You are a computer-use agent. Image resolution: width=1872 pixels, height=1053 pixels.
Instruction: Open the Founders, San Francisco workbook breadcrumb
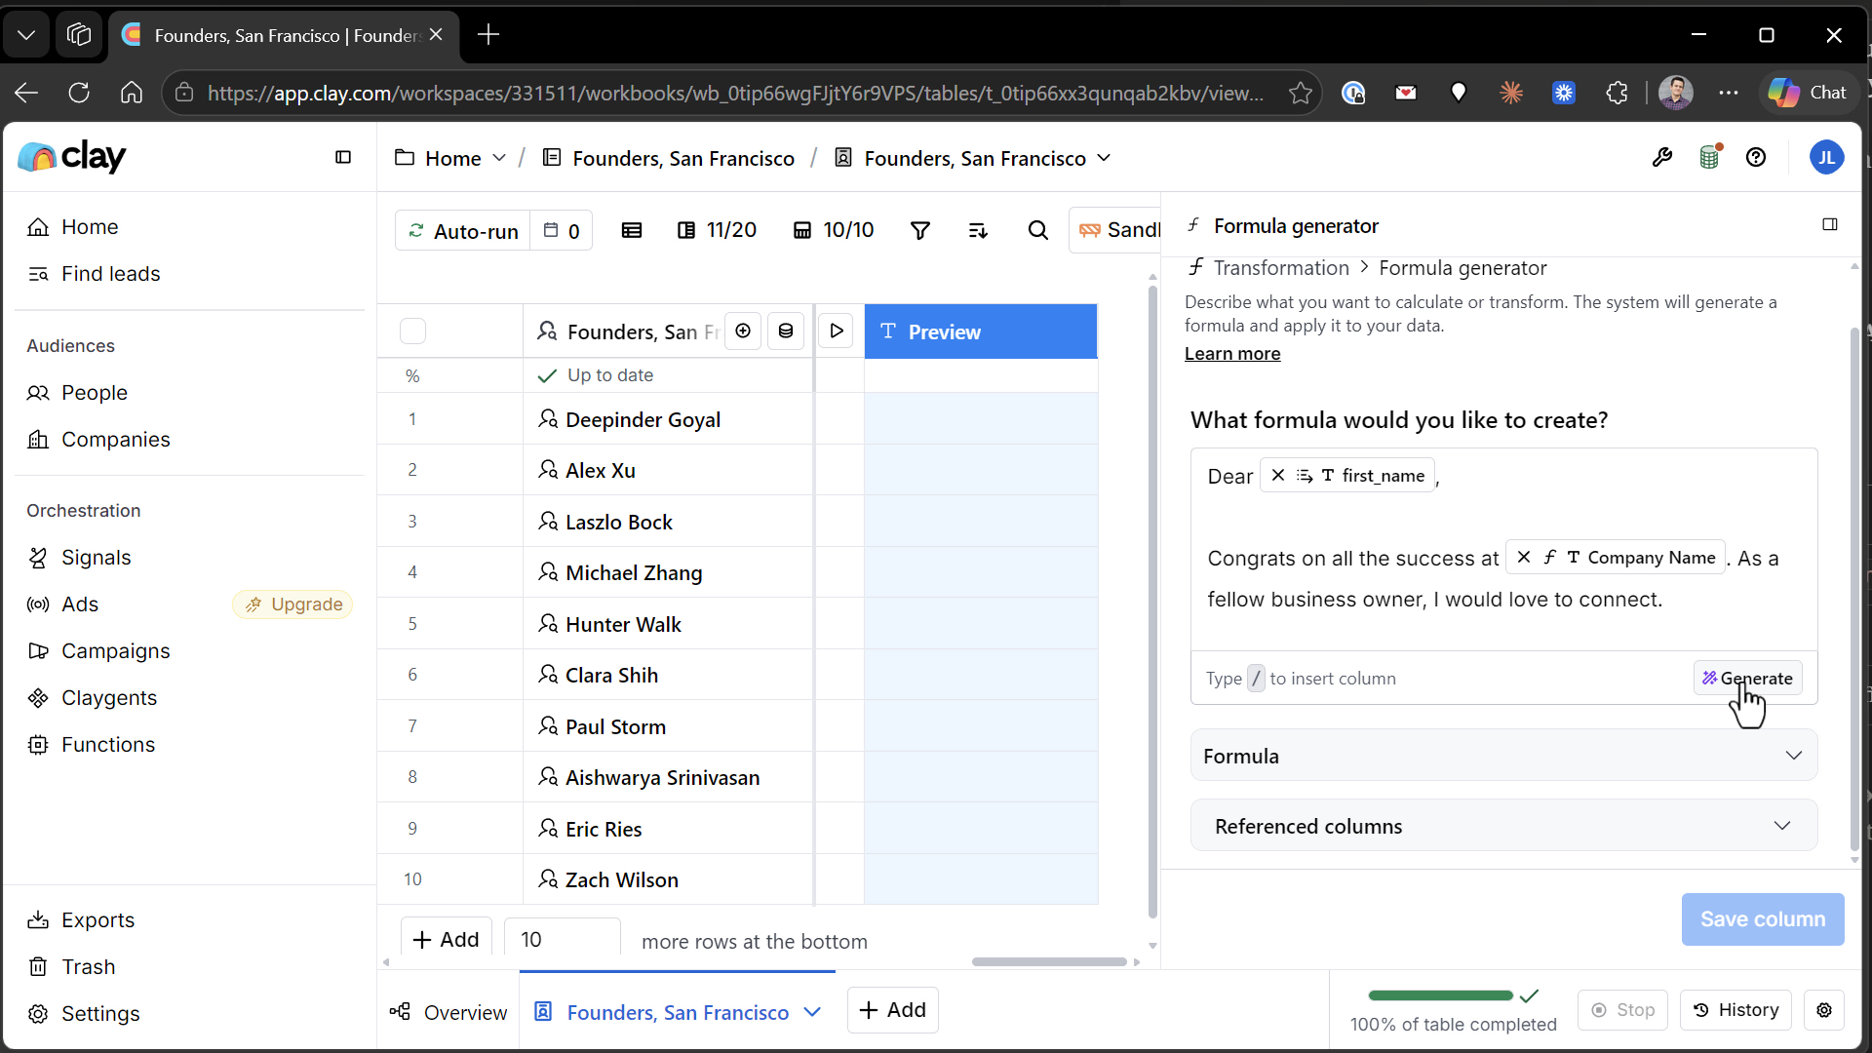(x=669, y=158)
